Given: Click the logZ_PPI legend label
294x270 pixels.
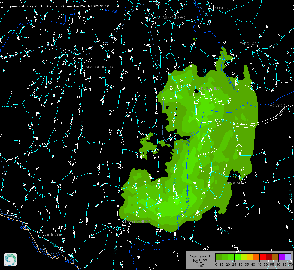Looking at the screenshot, I should (200, 261).
